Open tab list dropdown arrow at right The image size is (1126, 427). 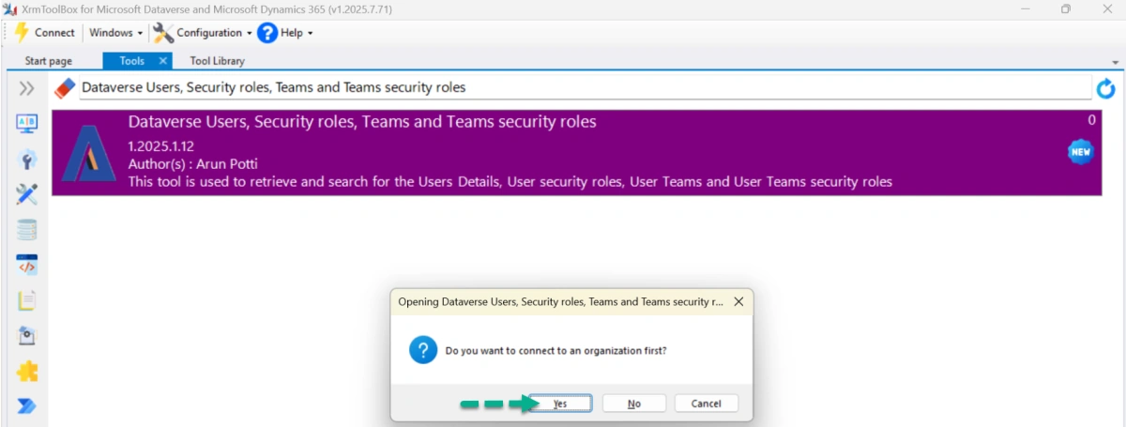tap(1115, 62)
